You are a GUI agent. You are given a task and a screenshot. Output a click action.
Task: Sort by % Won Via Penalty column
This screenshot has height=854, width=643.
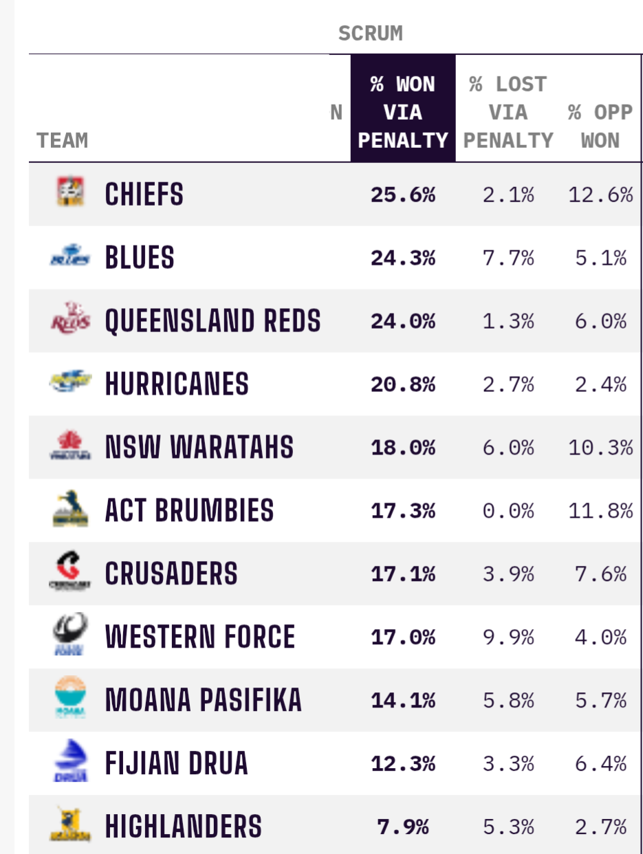coord(403,112)
